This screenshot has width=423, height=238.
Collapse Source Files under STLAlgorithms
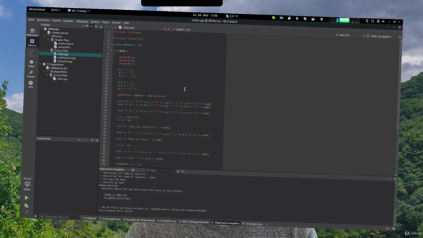47,75
